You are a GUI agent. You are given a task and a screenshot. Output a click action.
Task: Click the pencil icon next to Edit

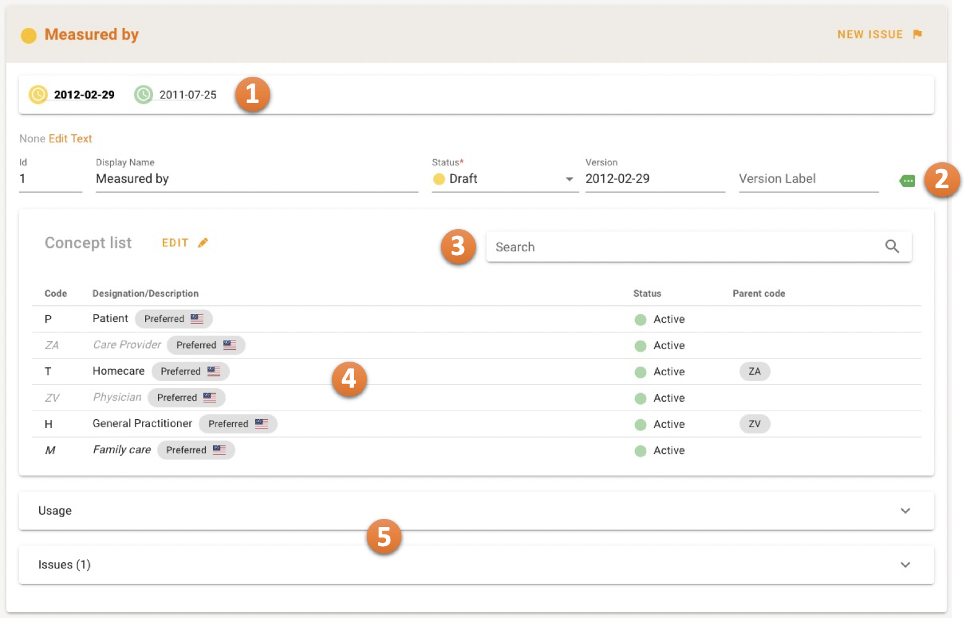[x=203, y=243]
